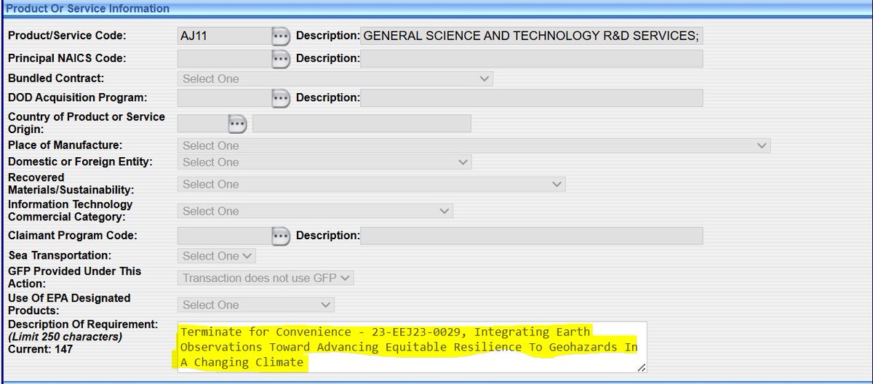Click the Product/Service Code lookup ellipsis button

point(281,36)
